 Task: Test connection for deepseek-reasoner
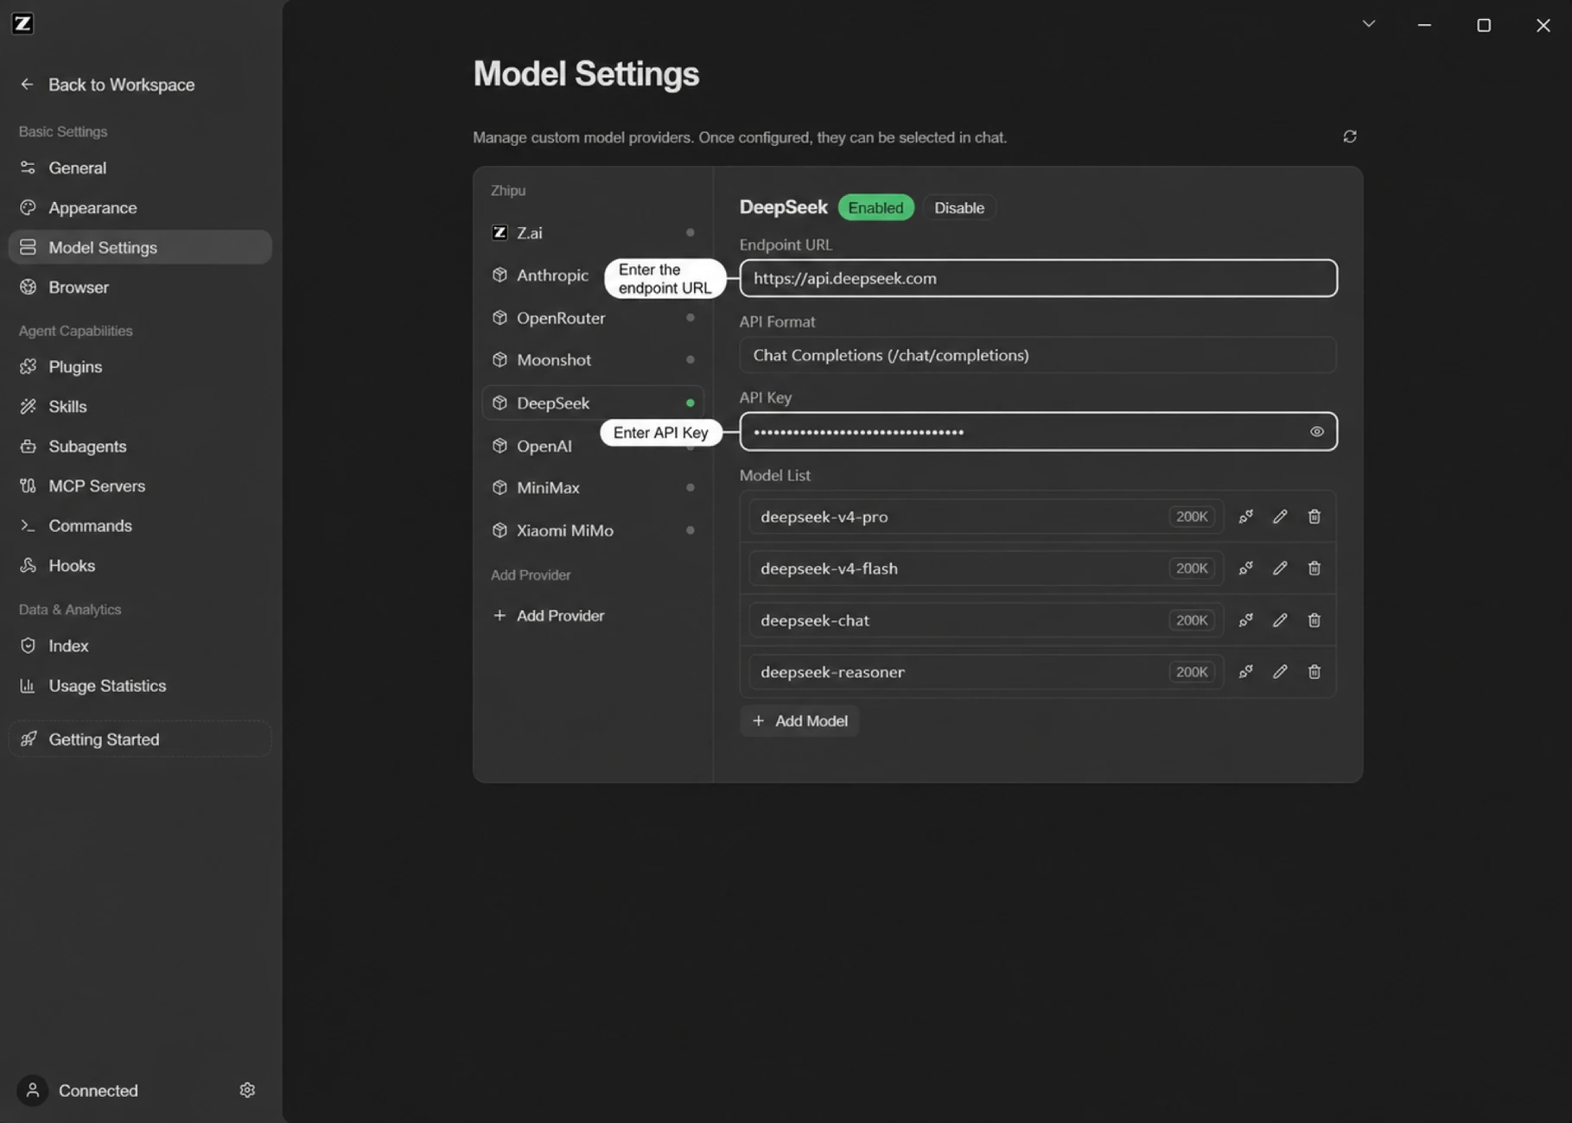point(1245,672)
